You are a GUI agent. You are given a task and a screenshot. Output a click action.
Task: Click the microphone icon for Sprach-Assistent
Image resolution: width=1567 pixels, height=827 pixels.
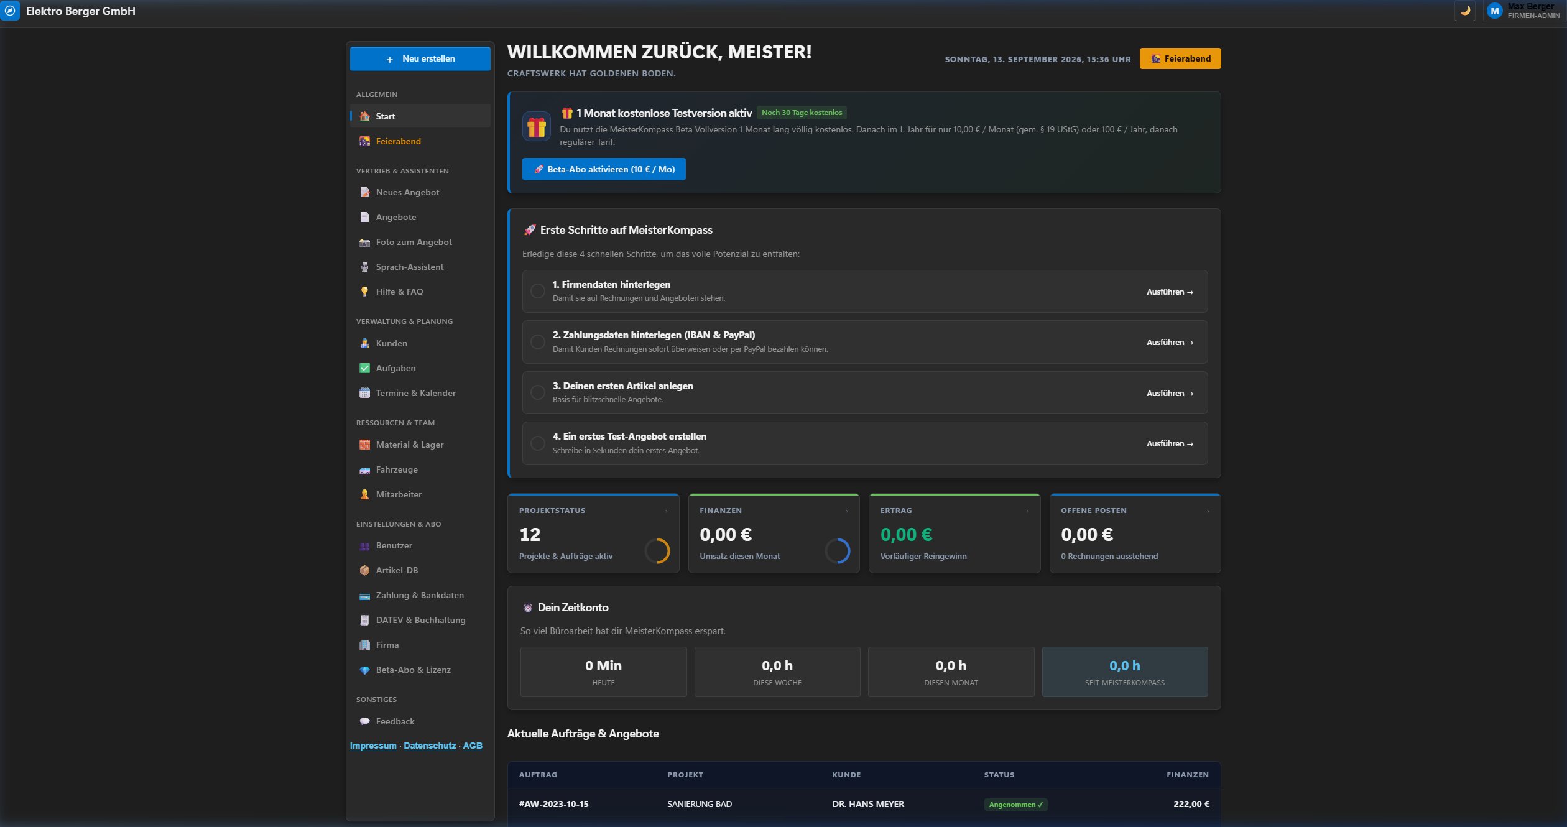coord(364,267)
